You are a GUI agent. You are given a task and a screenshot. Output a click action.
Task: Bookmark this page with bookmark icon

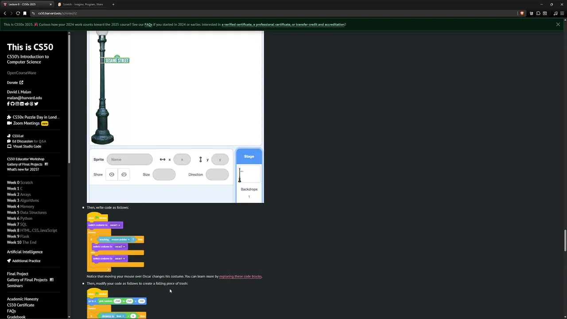(x=25, y=13)
